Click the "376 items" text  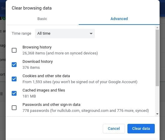coord(31,68)
